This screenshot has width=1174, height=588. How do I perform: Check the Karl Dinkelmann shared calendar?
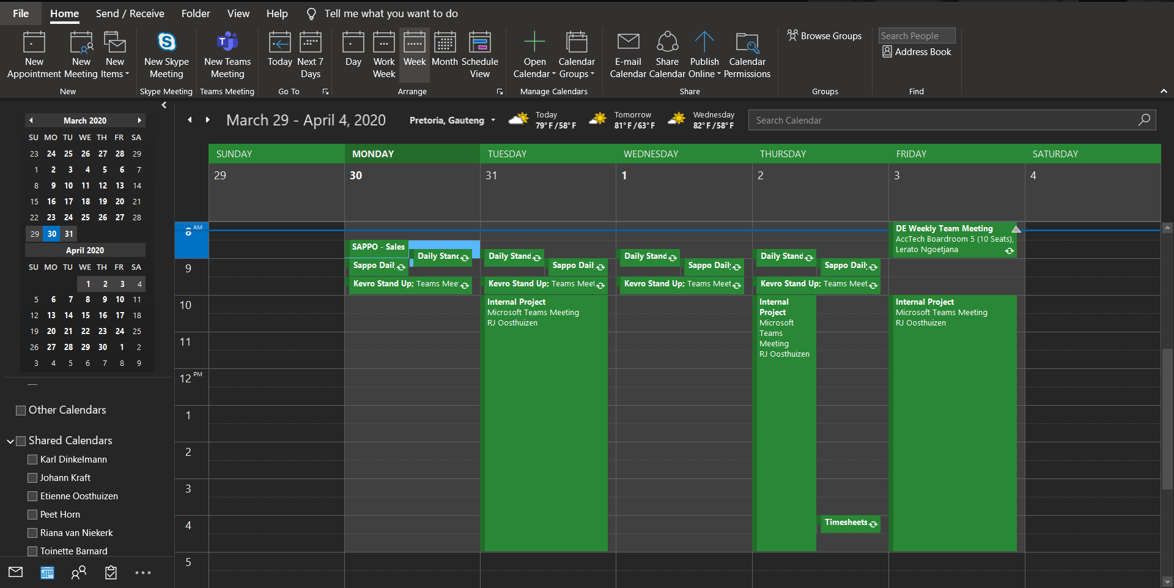tap(32, 460)
